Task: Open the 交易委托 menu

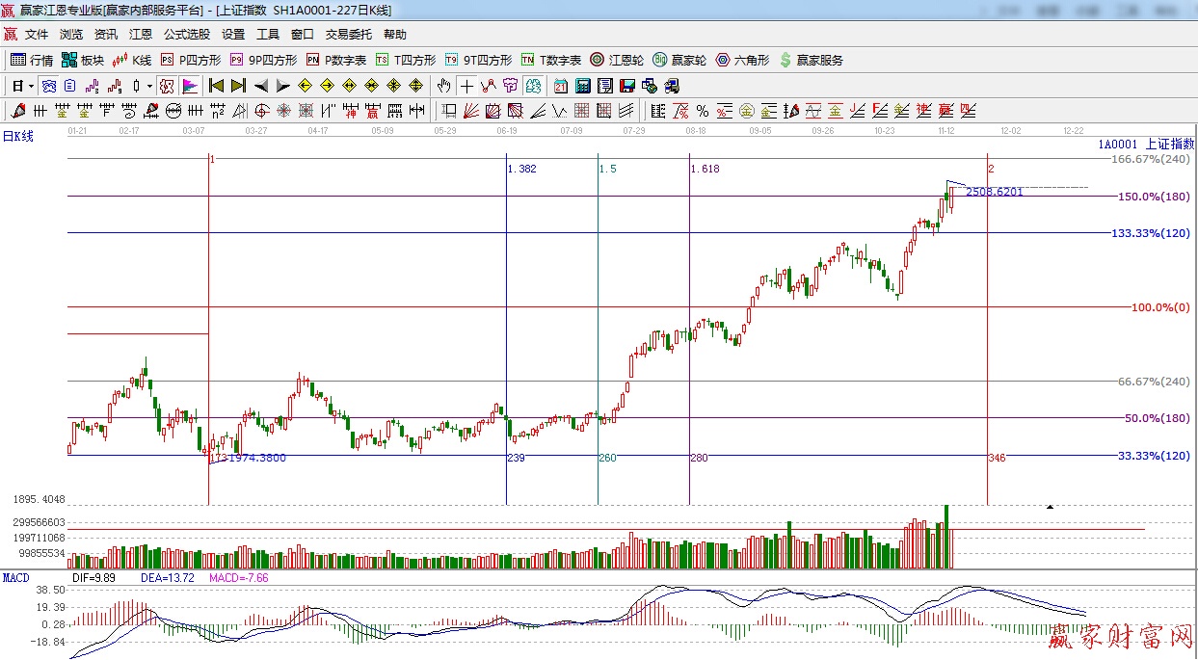Action: point(348,34)
